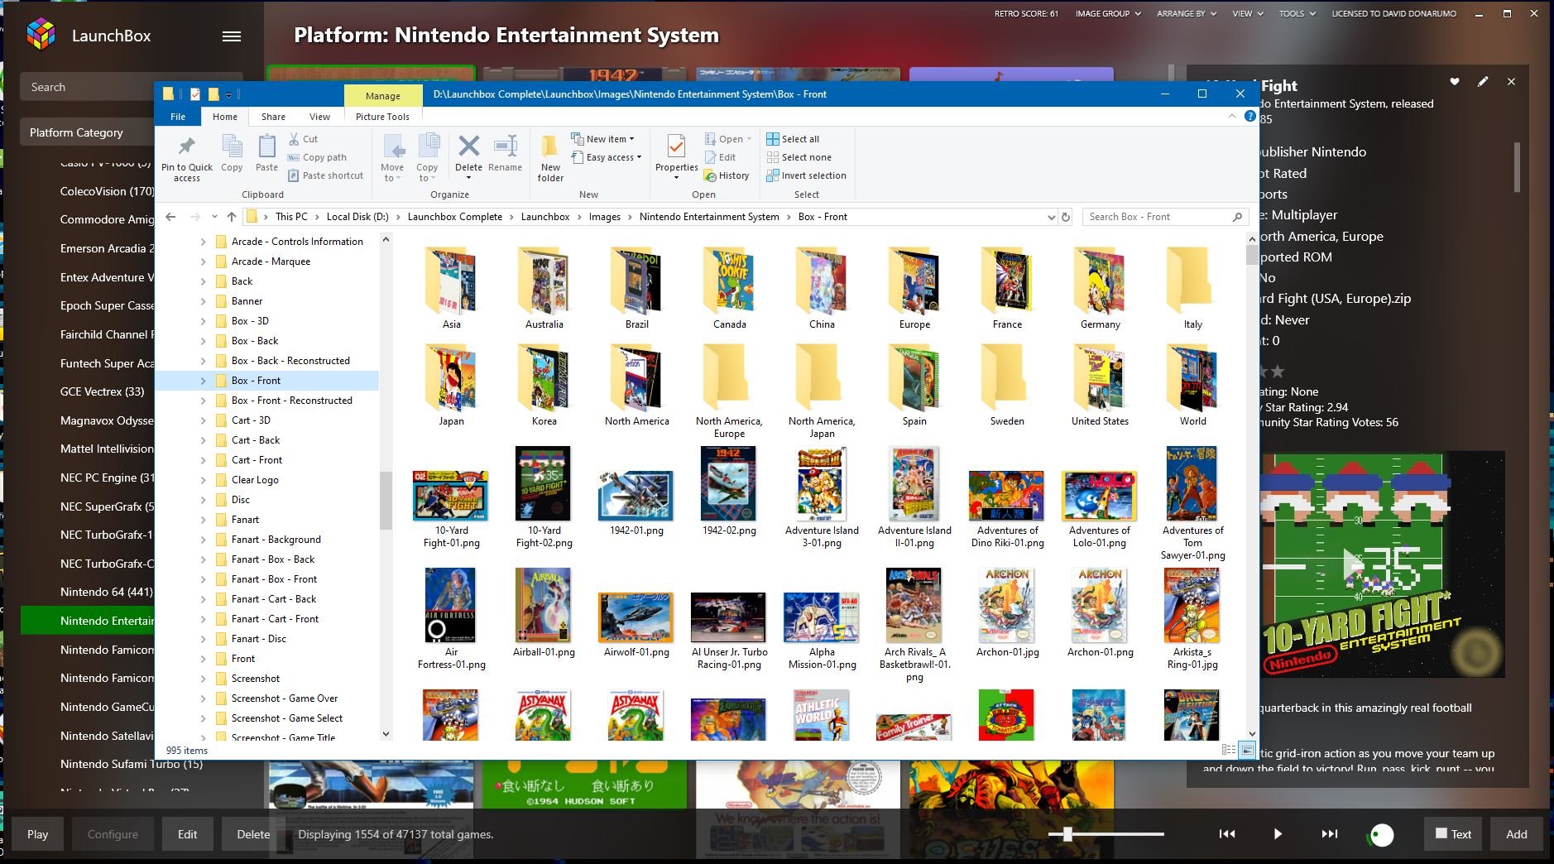Play music with play button
This screenshot has width=1554, height=864.
pyautogui.click(x=1278, y=834)
